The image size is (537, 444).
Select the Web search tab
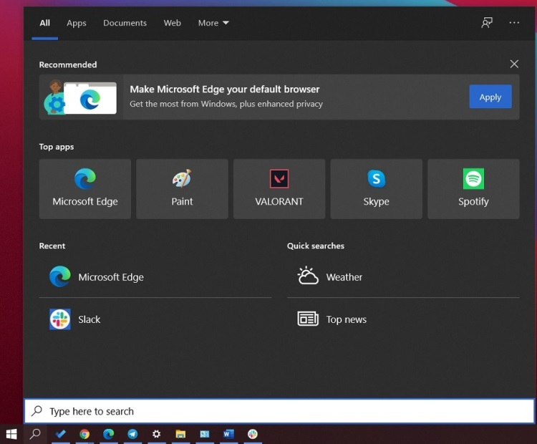tap(173, 23)
